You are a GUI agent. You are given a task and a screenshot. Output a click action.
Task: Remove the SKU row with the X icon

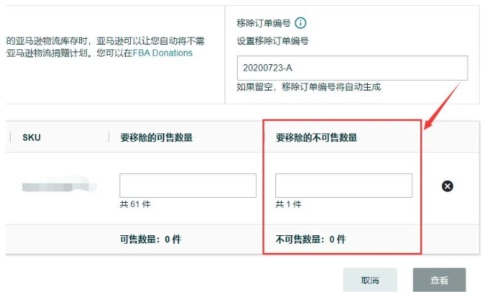click(x=447, y=186)
